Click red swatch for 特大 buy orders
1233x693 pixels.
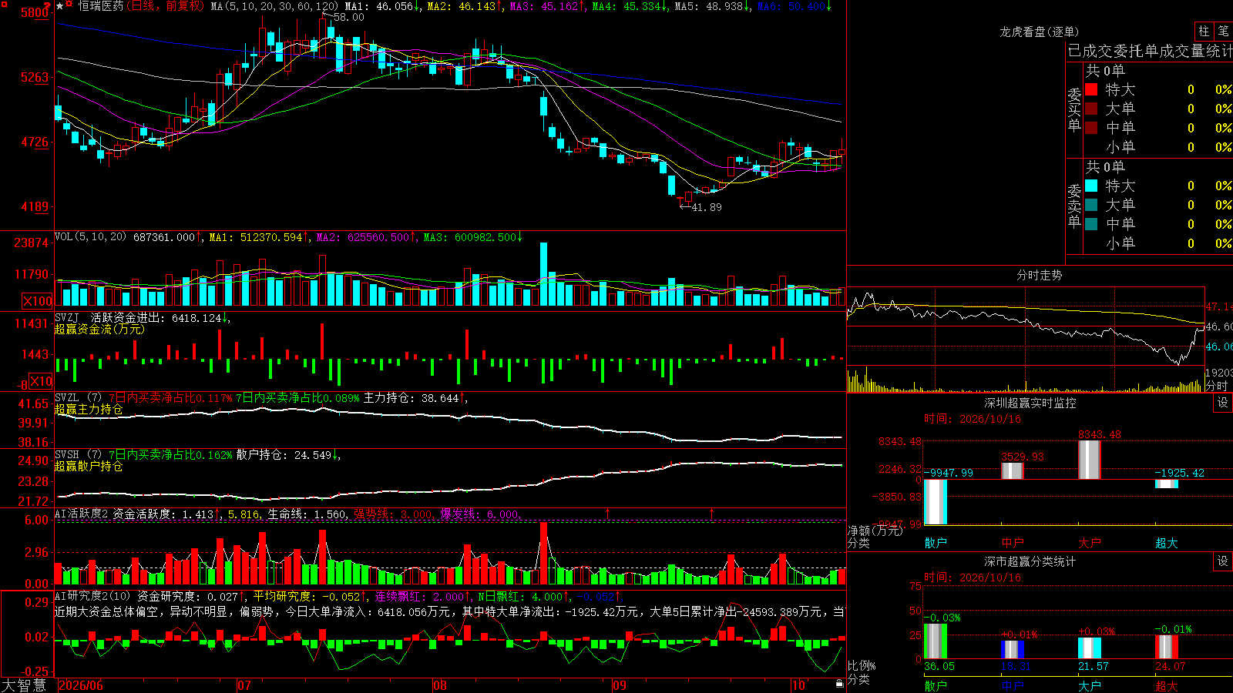click(x=1091, y=89)
